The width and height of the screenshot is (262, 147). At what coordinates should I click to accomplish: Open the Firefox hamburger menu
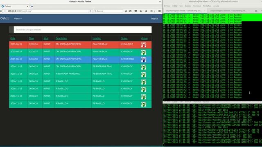point(160,11)
